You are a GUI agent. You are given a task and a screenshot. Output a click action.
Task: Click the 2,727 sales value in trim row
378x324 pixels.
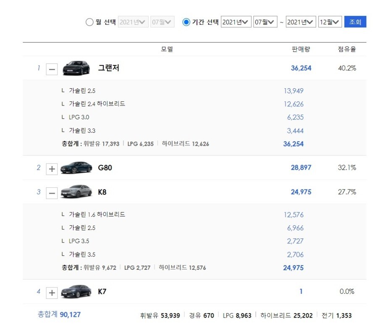(295, 241)
